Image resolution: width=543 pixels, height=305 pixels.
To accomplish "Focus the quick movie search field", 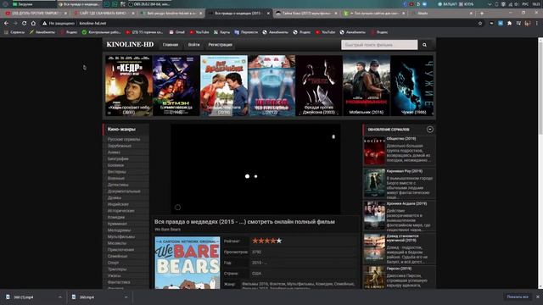I will (379, 45).
